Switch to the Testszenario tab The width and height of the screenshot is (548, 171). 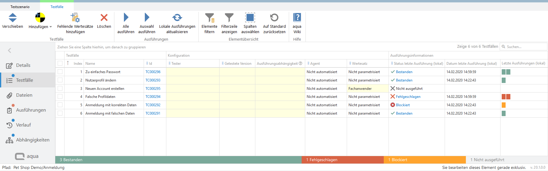pyautogui.click(x=20, y=7)
